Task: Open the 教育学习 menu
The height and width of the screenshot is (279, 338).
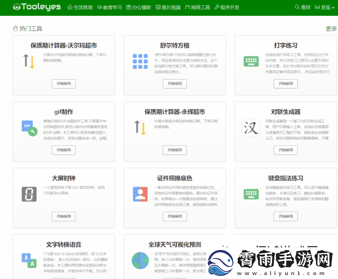Action: [109, 7]
